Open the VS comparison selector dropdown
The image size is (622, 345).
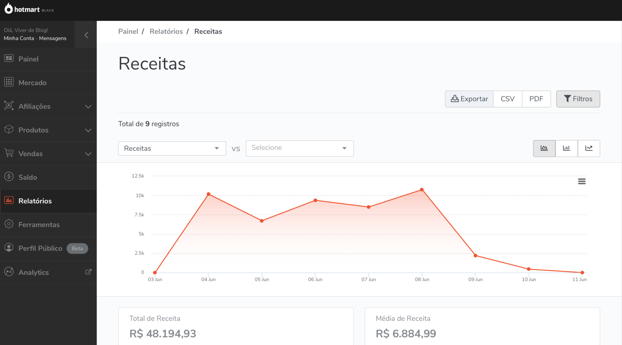click(299, 148)
